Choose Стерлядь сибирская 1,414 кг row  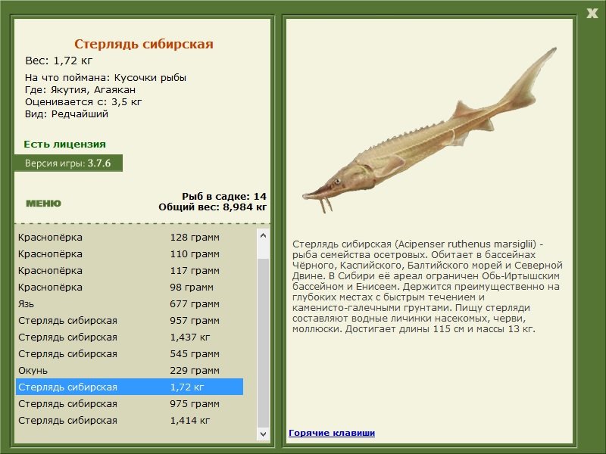(130, 420)
